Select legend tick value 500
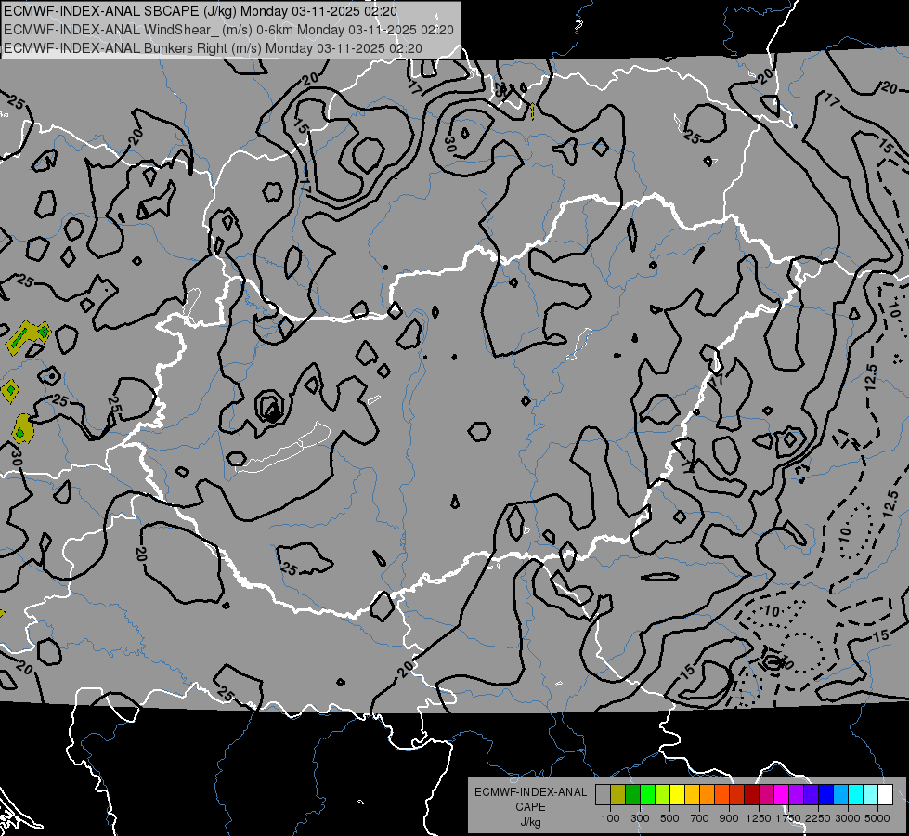The height and width of the screenshot is (836, 909). point(669,818)
